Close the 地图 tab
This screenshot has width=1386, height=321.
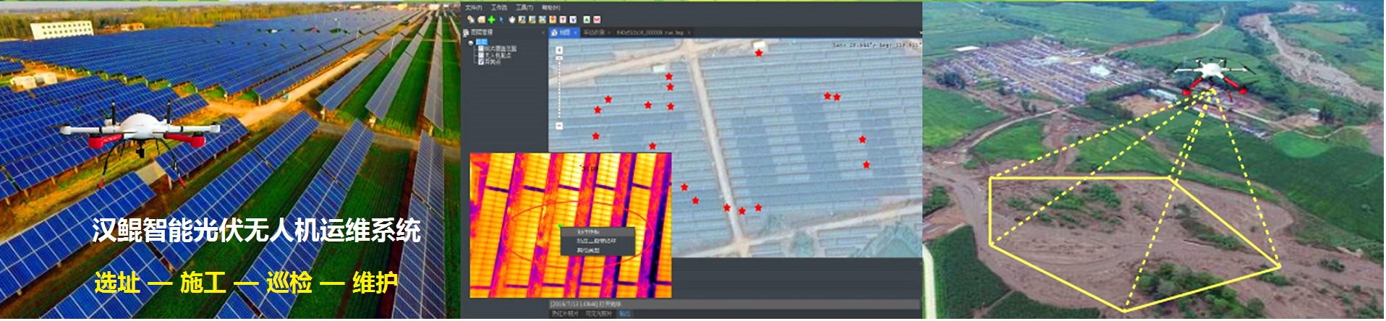[576, 33]
